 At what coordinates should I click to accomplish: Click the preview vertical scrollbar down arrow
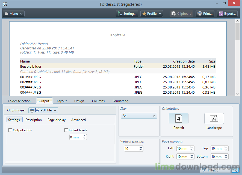click(237, 93)
